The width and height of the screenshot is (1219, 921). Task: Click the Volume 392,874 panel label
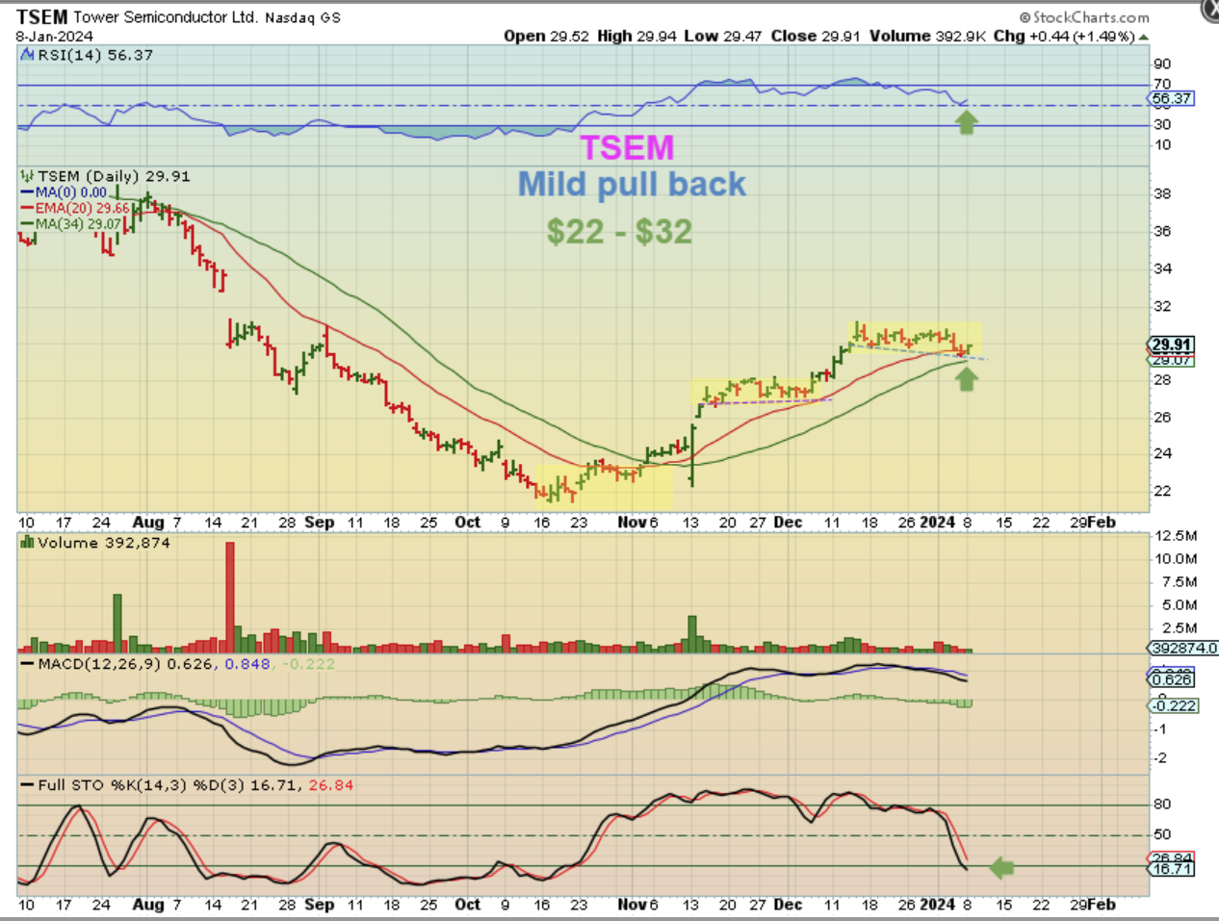[x=104, y=543]
